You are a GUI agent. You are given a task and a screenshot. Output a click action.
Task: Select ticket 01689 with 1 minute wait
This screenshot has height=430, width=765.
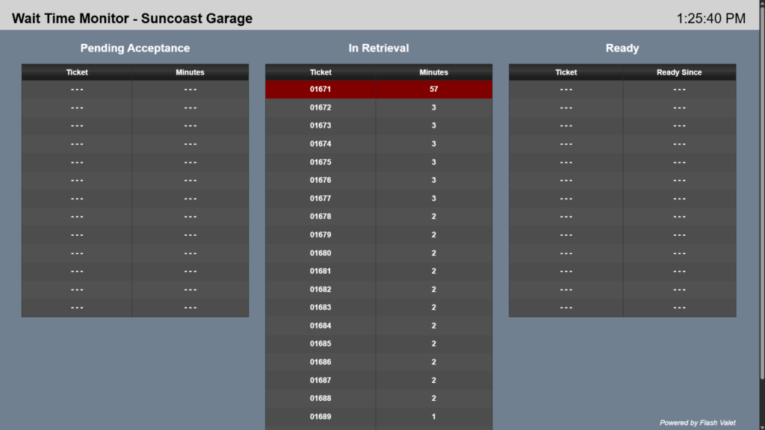320,417
